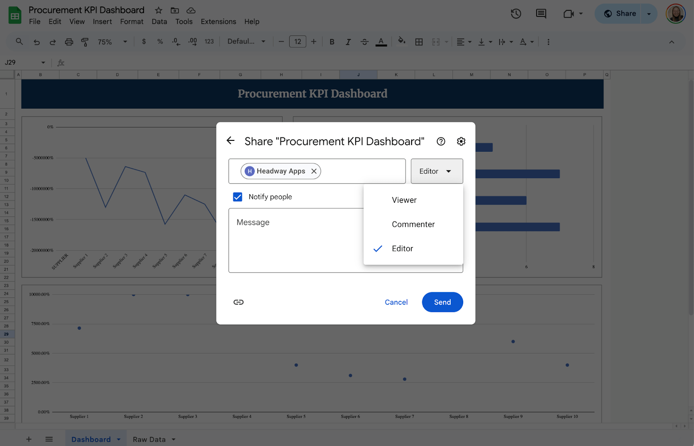Viewport: 694px width, 446px height.
Task: Remove Headway Apps from recipients
Action: (x=314, y=171)
